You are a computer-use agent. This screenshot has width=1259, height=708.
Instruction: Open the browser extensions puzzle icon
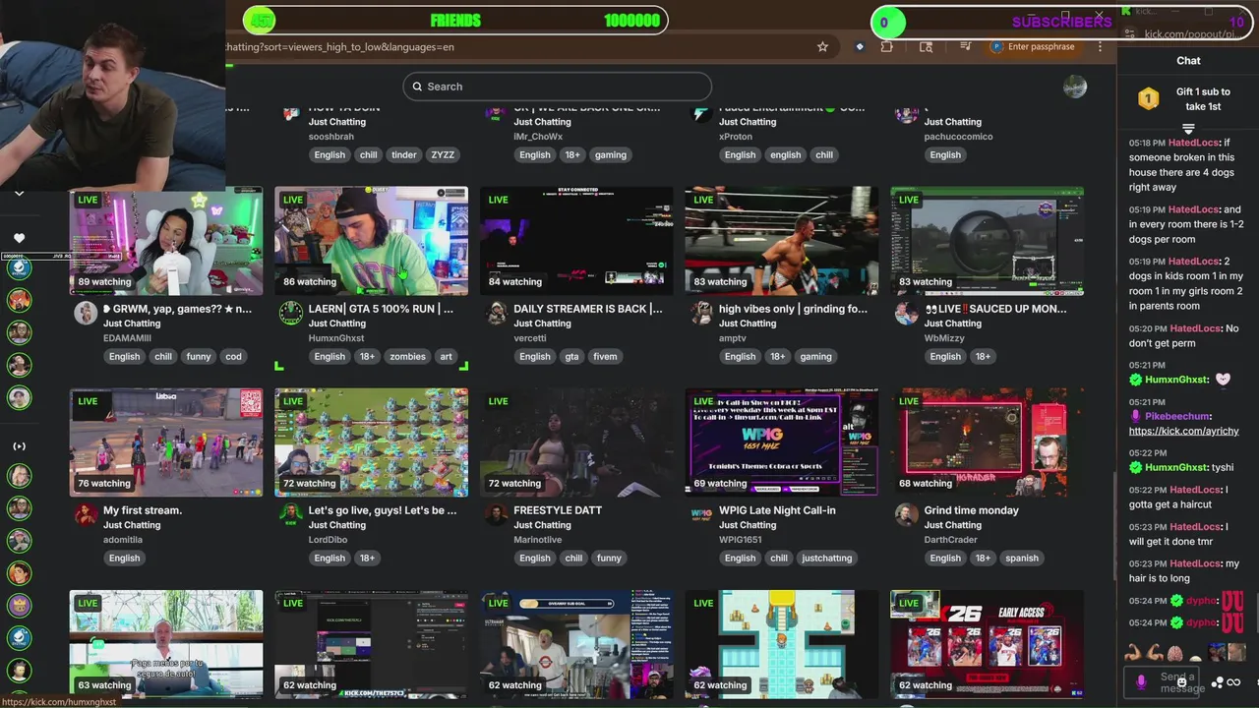pyautogui.click(x=886, y=46)
